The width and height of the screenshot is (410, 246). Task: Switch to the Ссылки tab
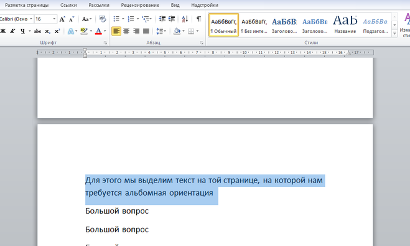68,5
